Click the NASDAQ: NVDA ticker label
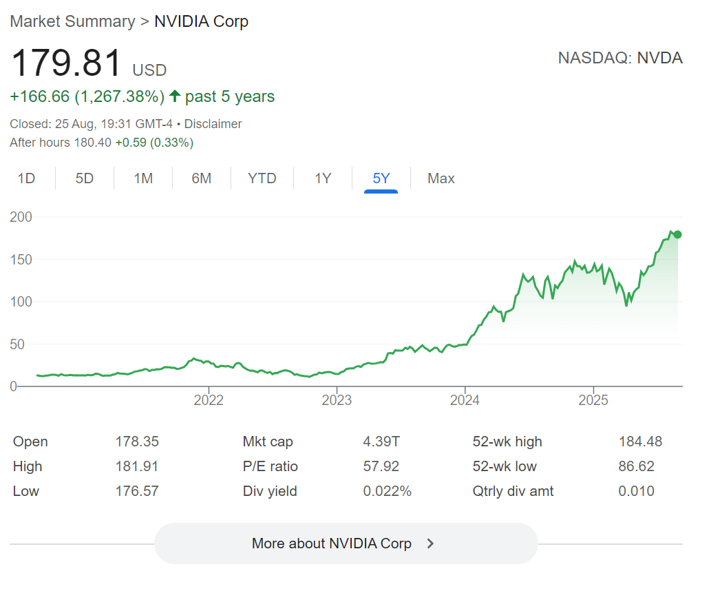Screen dimensions: 720x591 (x=620, y=58)
